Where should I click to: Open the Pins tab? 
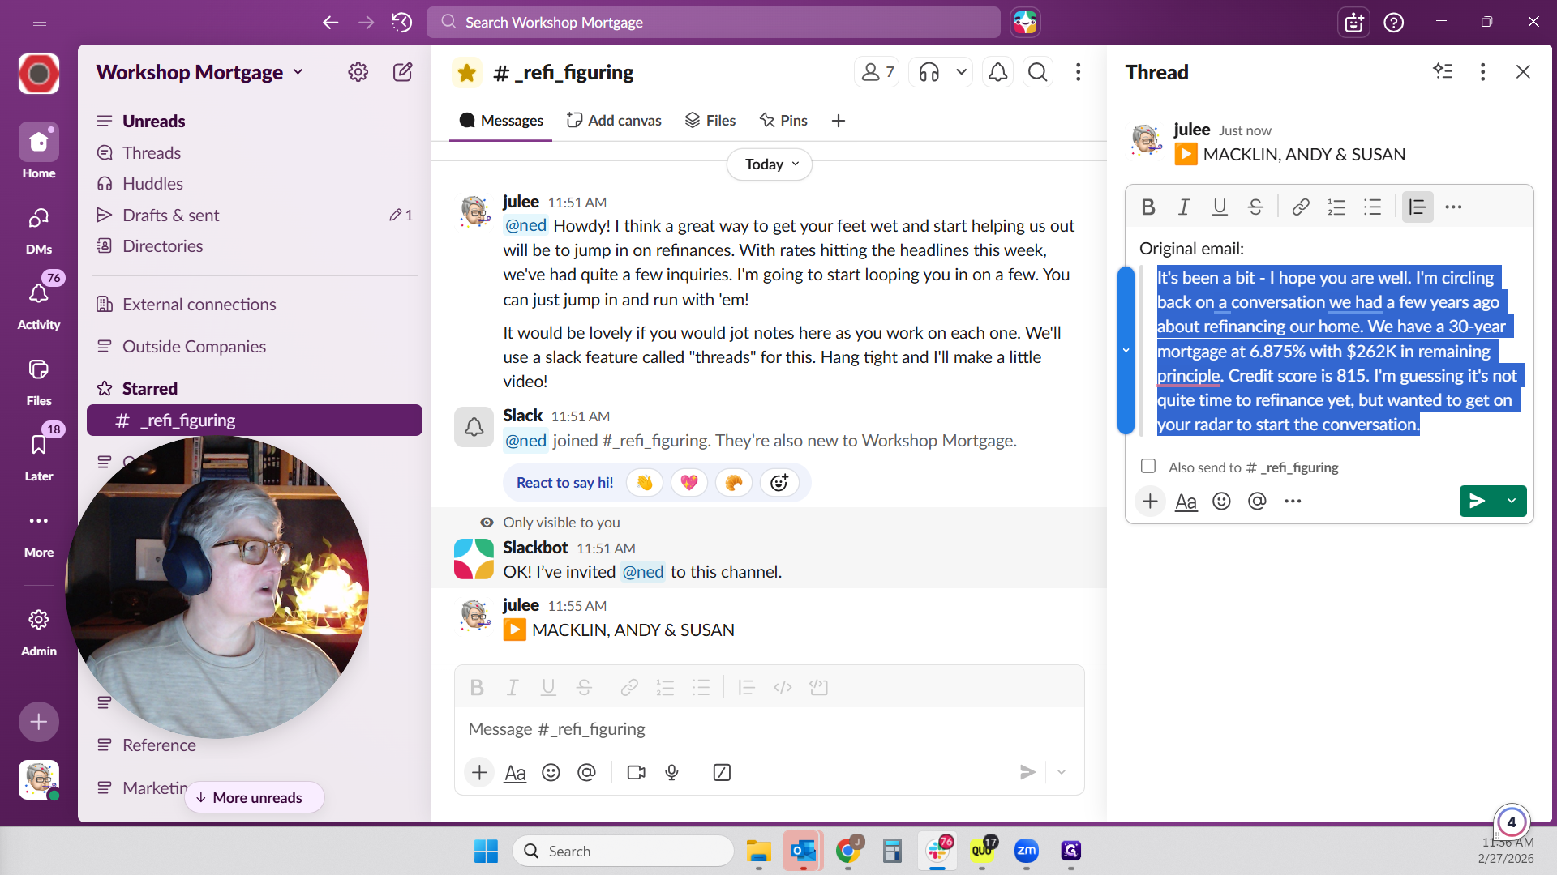pyautogui.click(x=783, y=121)
